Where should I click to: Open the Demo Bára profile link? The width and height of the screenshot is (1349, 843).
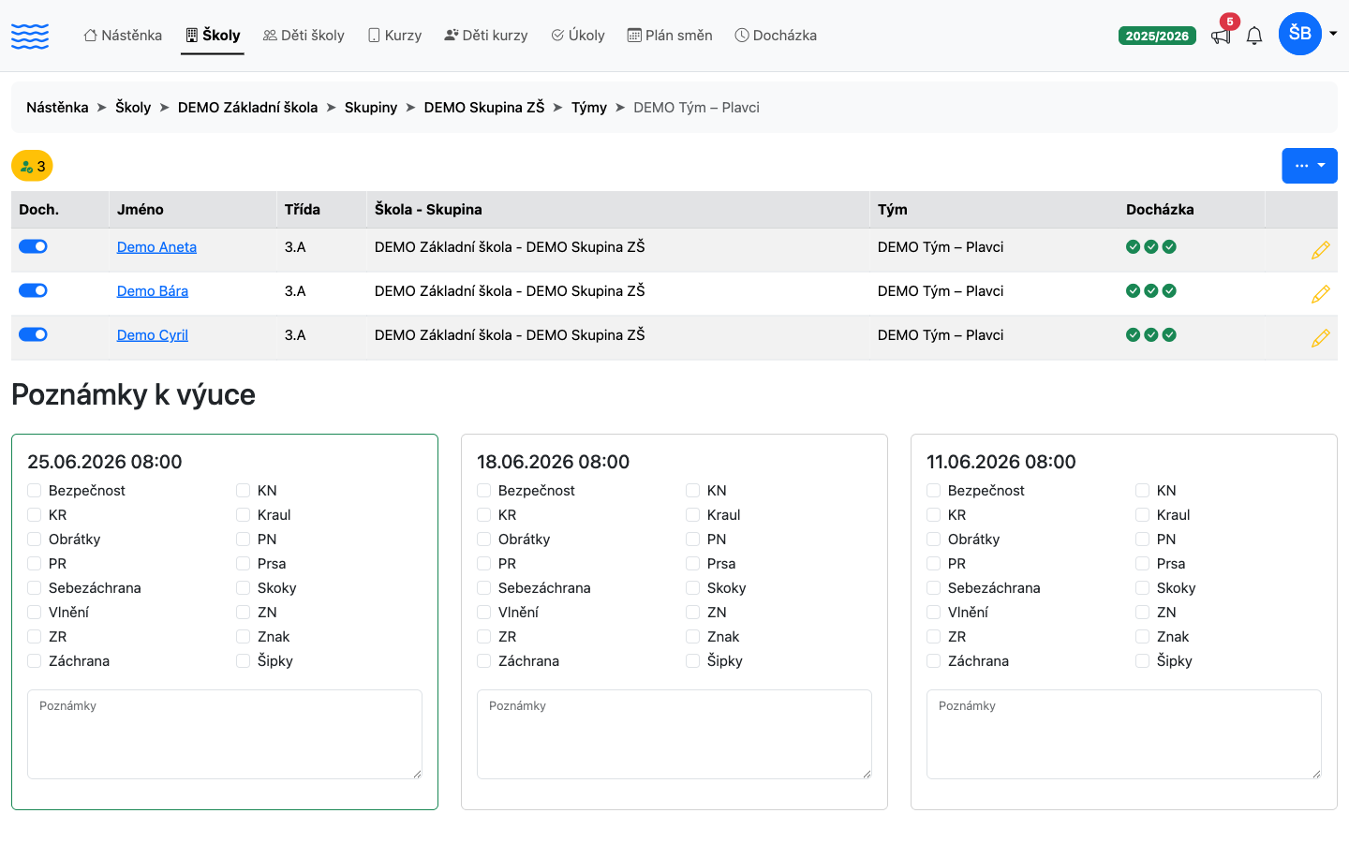(x=153, y=291)
